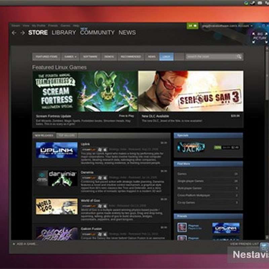Viewport: 269px width, 269px height.
Task: Open the Uplink game thumbnail in list
Action: point(57,150)
